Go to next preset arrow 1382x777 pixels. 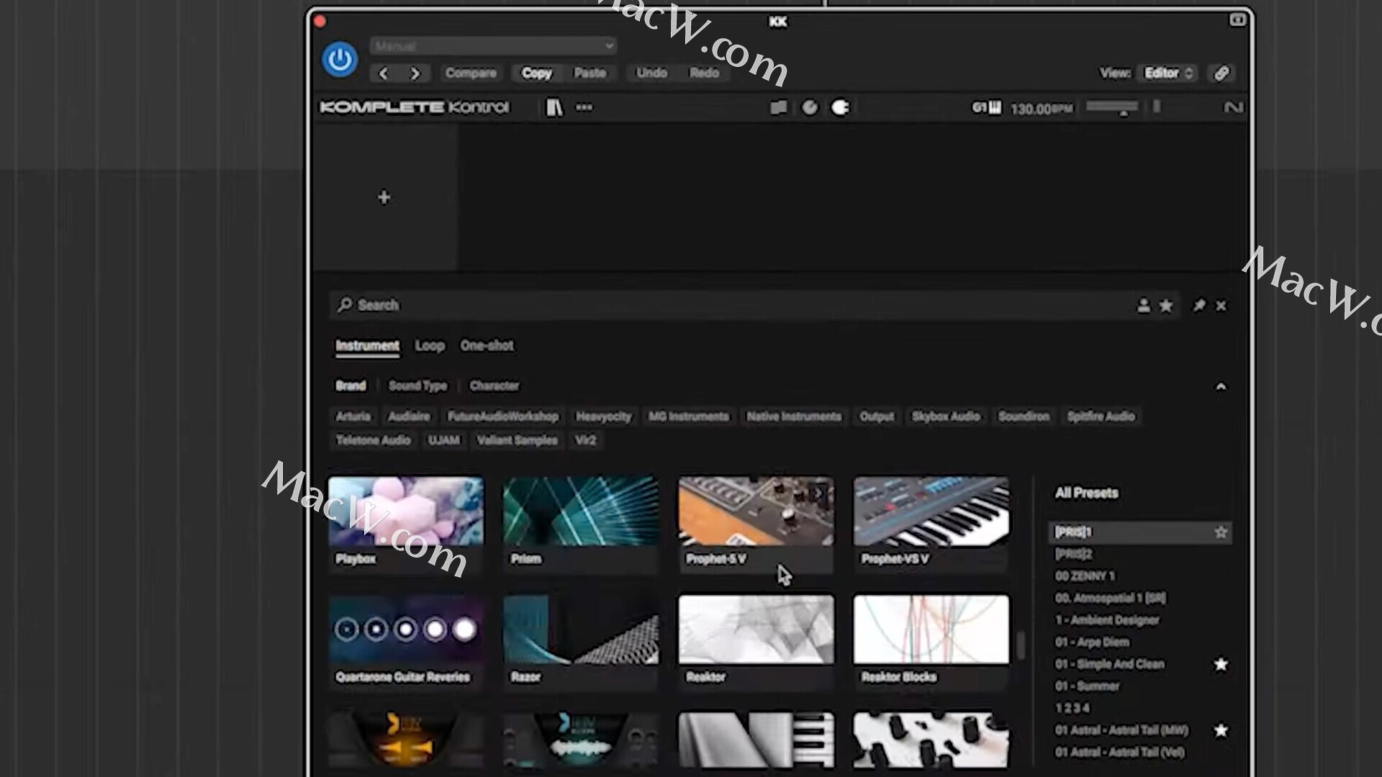click(415, 73)
